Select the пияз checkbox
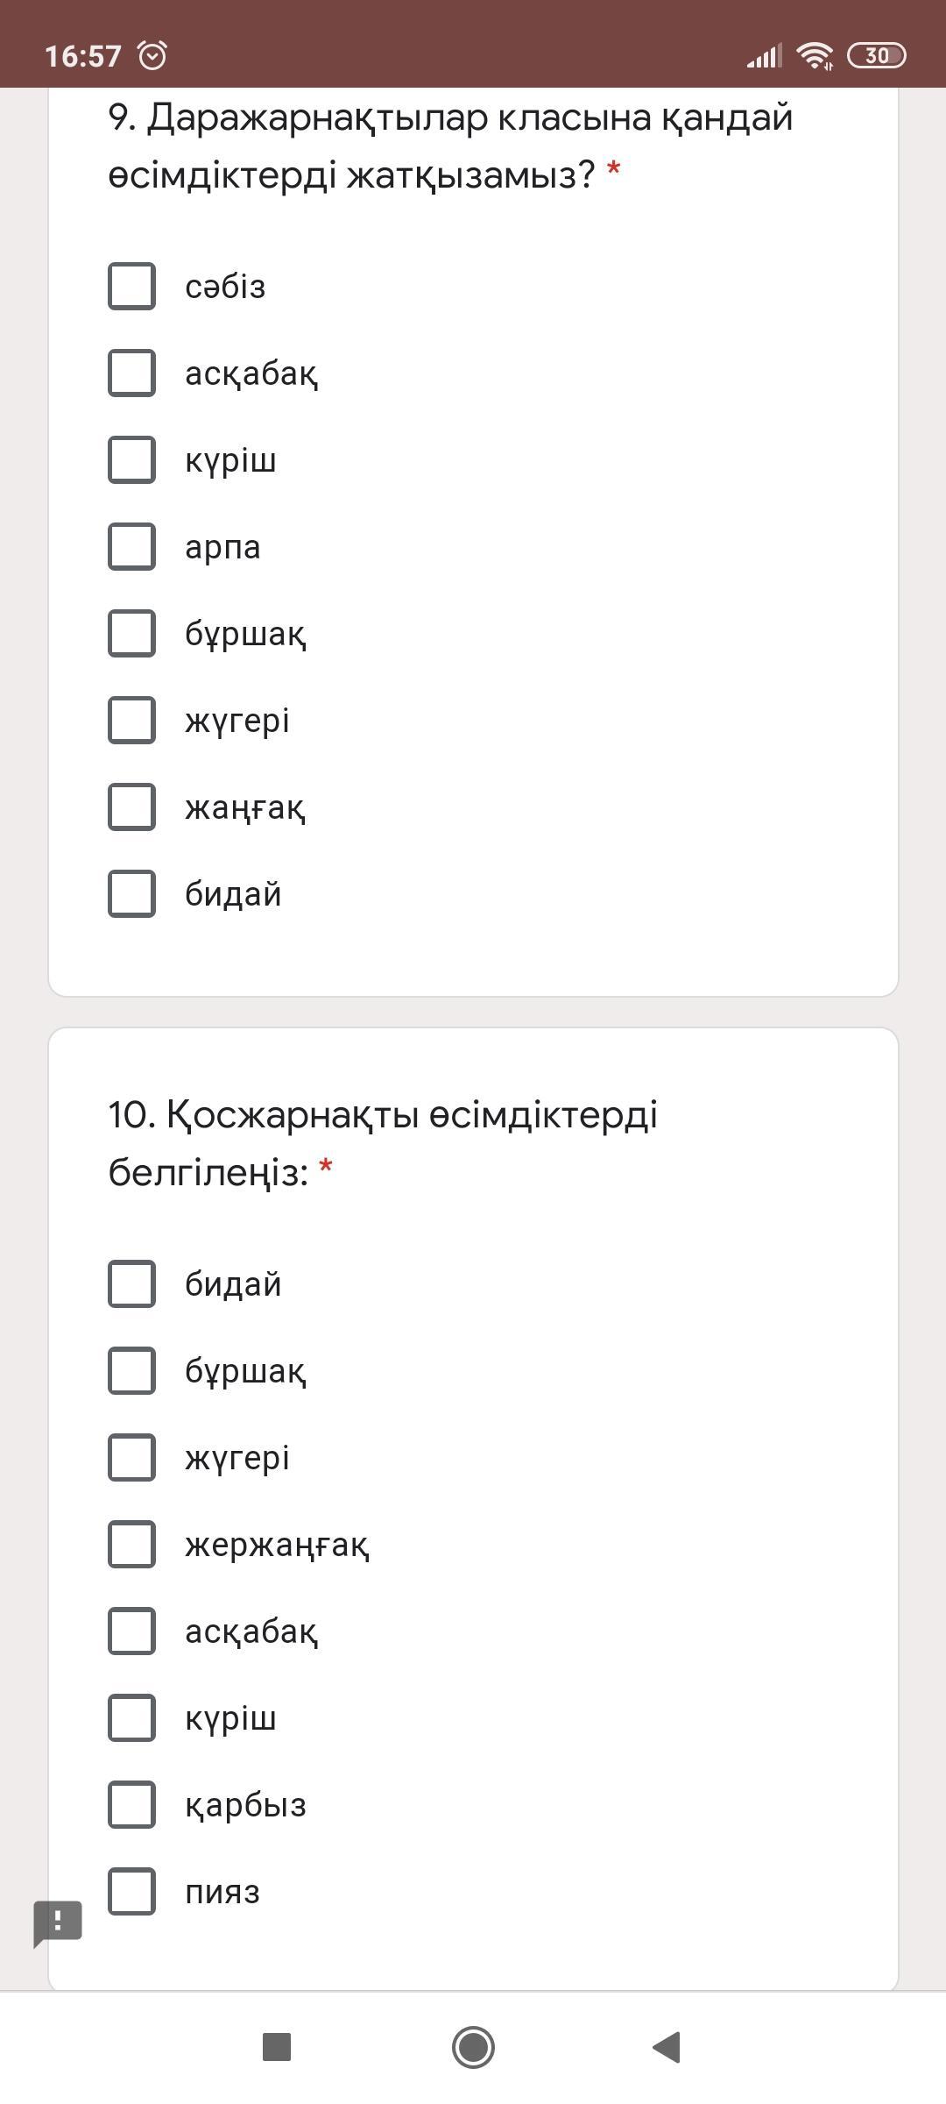Screen dimensions: 946x2104 coord(131,1891)
